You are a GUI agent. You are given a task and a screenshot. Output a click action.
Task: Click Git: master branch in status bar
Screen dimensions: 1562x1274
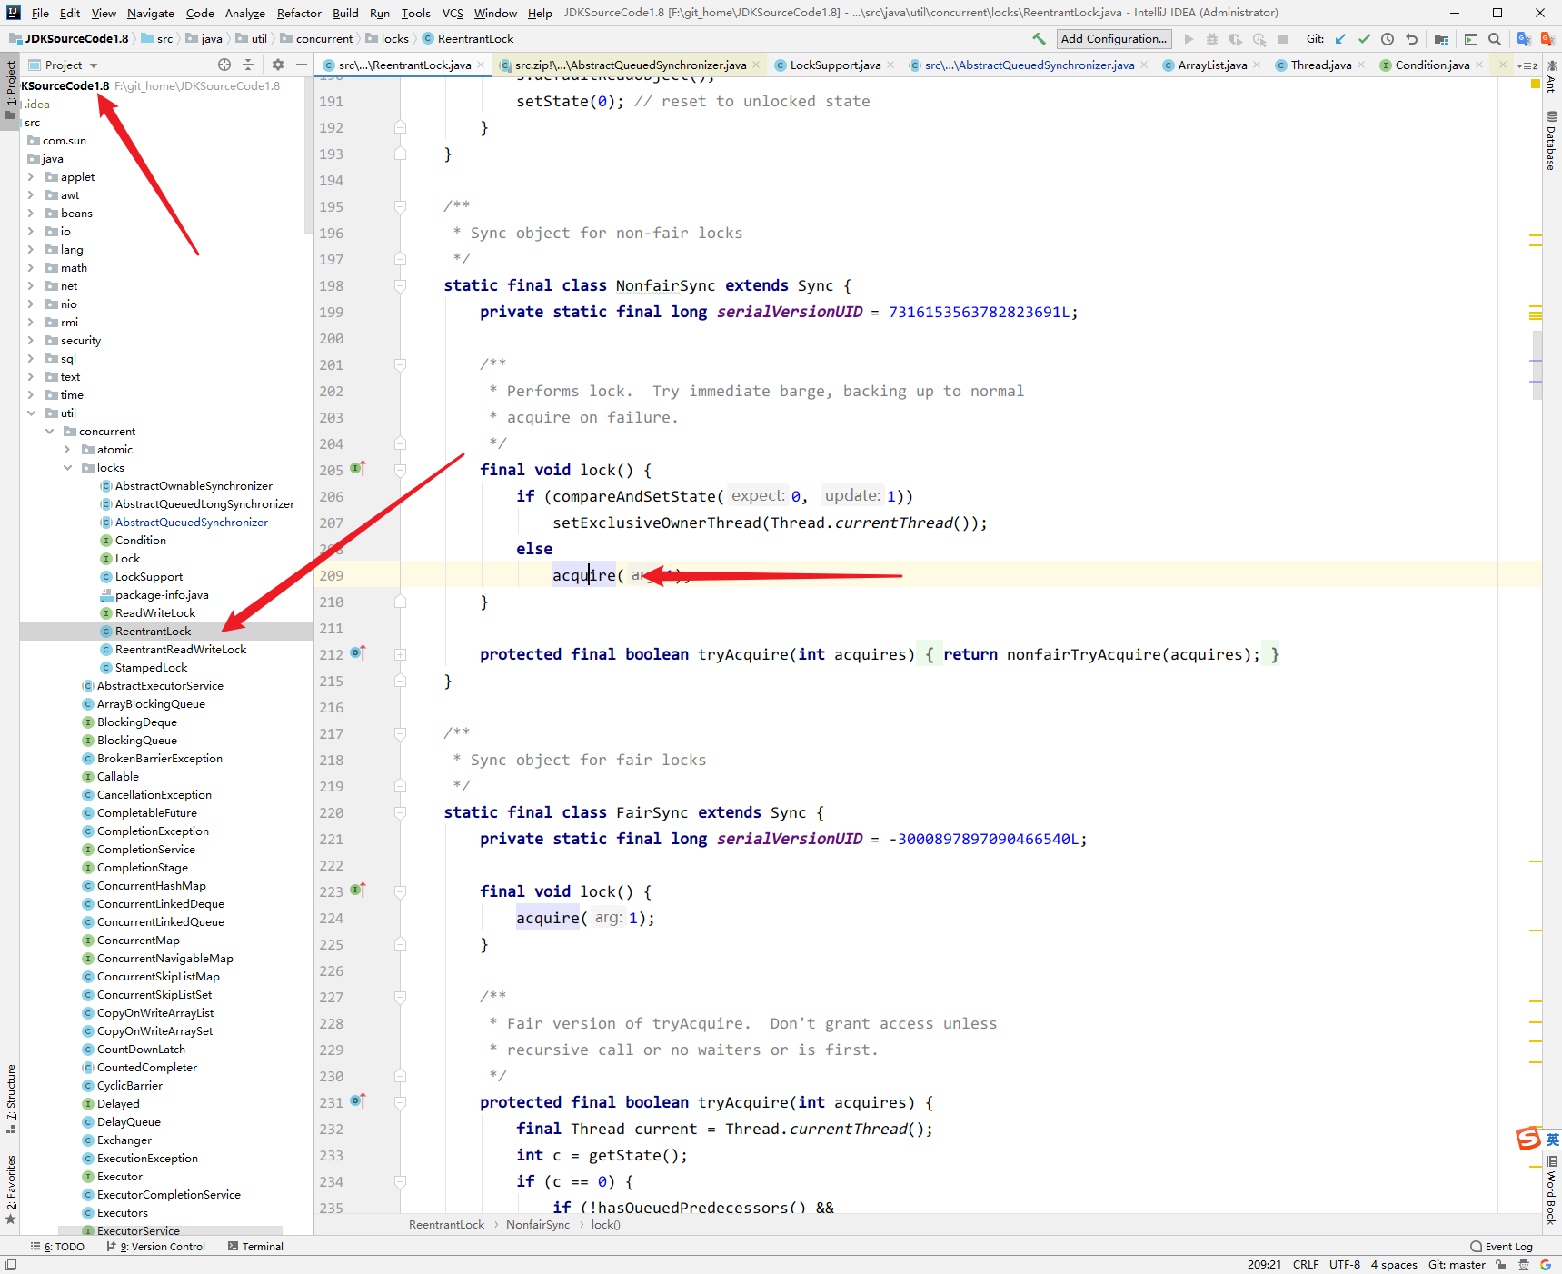pyautogui.click(x=1457, y=1265)
